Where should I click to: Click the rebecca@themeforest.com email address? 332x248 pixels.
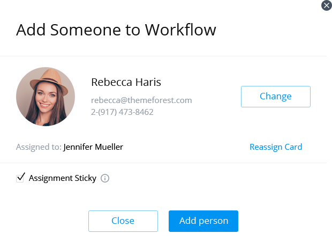pos(141,100)
